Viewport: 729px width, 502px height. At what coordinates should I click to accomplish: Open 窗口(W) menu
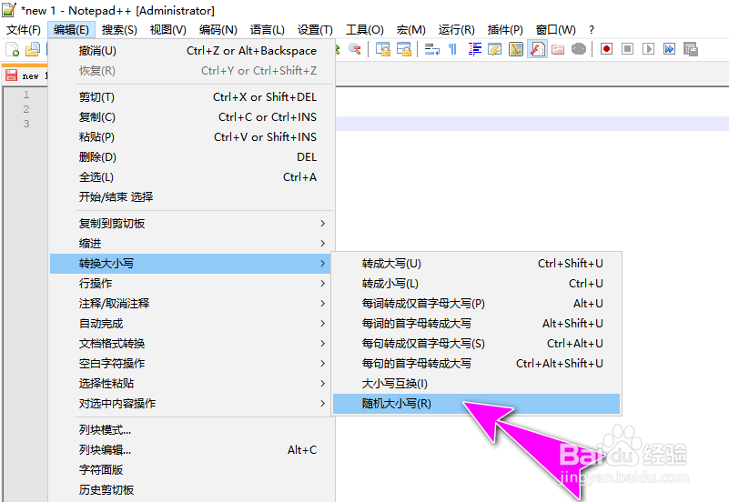555,30
